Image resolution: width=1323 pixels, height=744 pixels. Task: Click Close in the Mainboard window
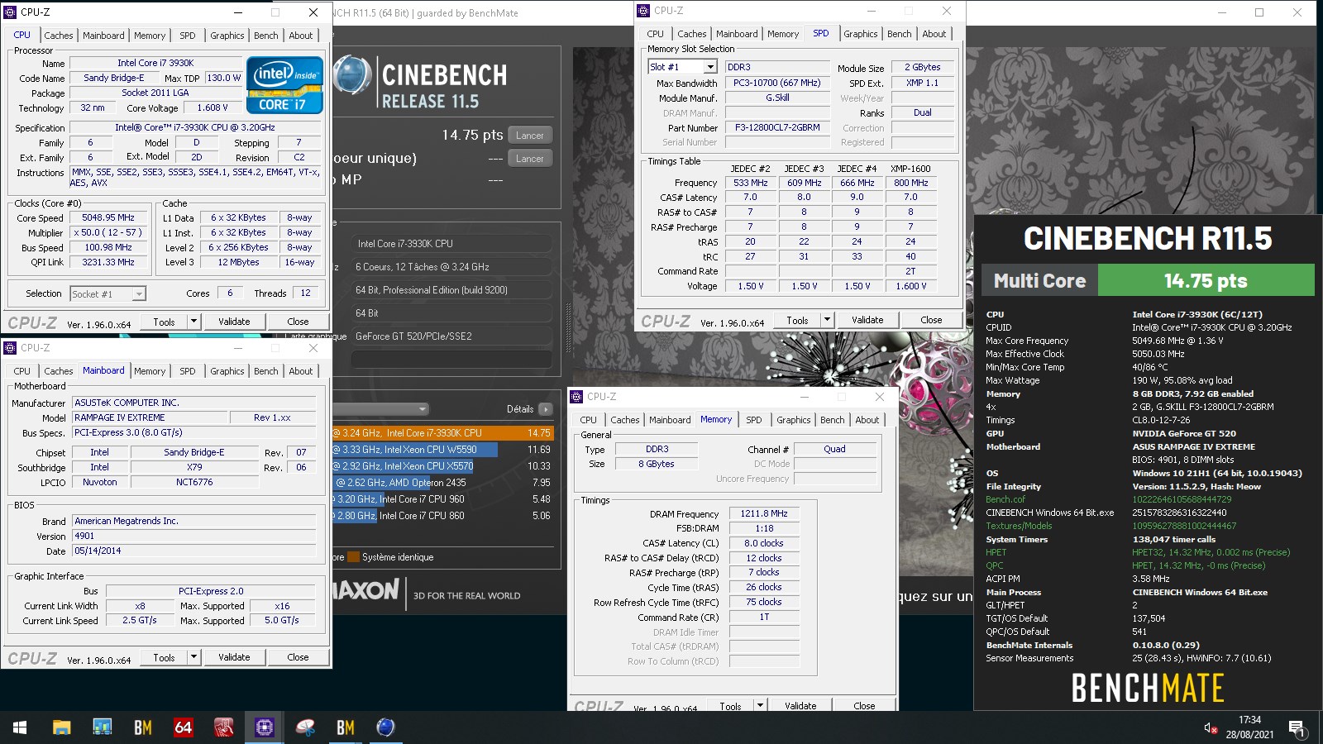(298, 657)
